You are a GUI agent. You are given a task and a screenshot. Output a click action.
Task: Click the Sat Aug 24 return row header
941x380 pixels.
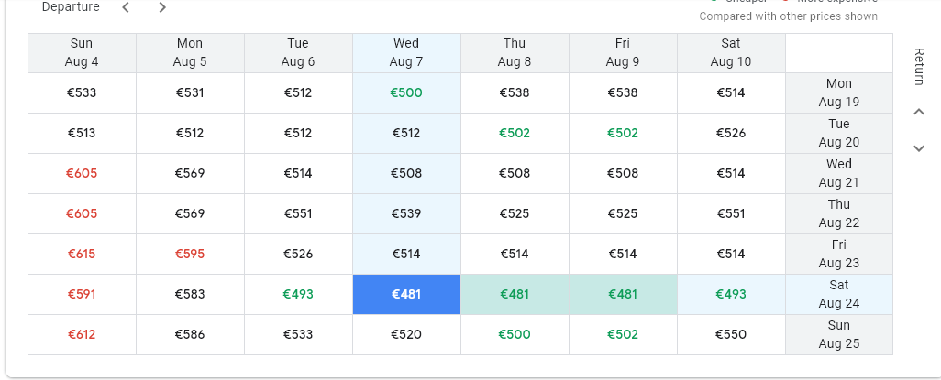point(839,294)
